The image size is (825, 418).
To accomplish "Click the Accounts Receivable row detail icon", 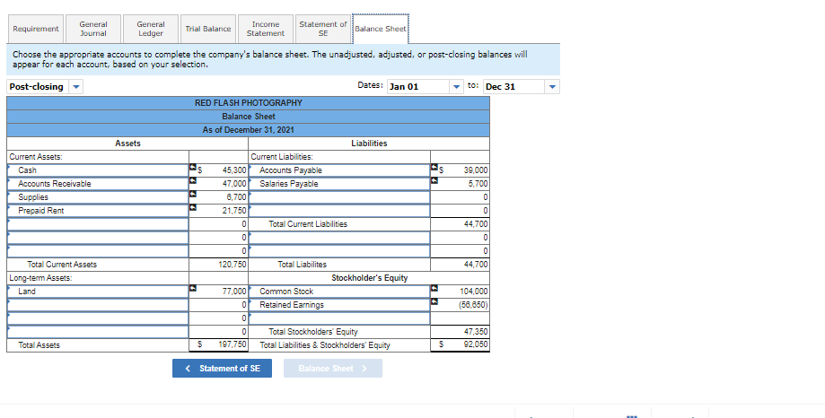I will click(193, 181).
